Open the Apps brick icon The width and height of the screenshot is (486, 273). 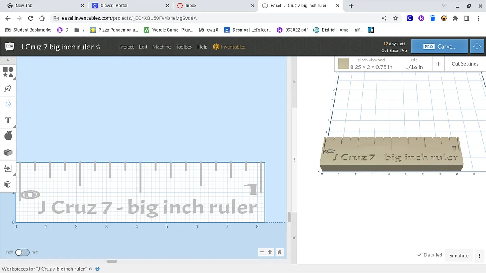[x=8, y=152]
